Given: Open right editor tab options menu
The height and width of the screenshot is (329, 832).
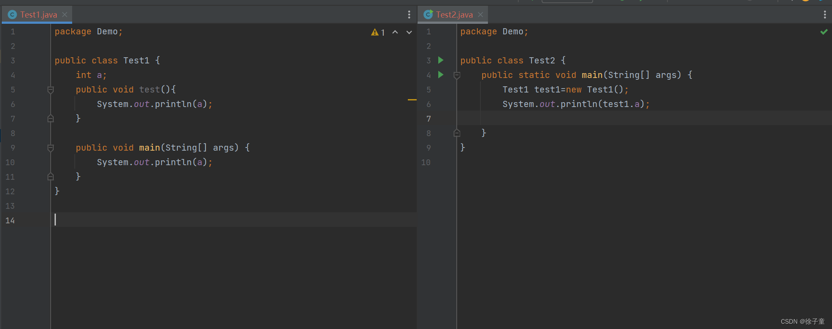Looking at the screenshot, I should coord(825,15).
